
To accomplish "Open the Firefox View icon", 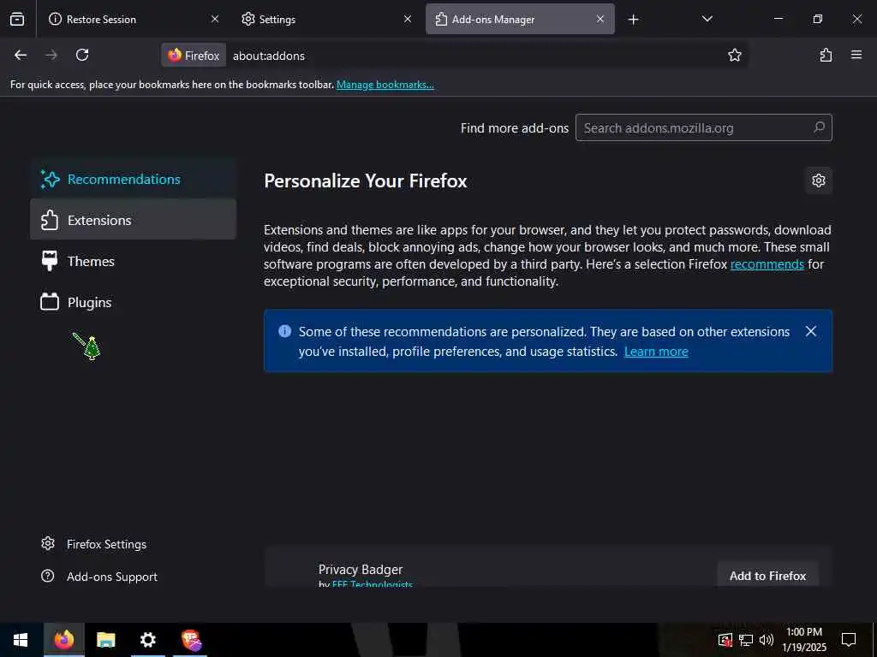I will (17, 19).
